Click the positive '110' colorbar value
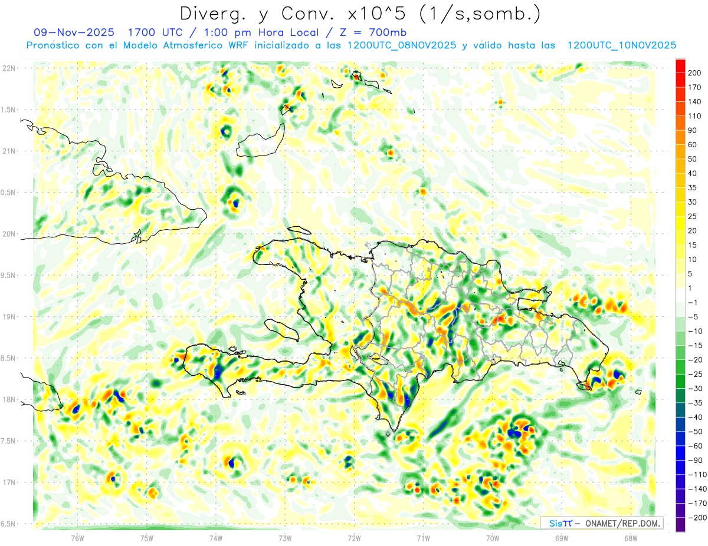 694,116
